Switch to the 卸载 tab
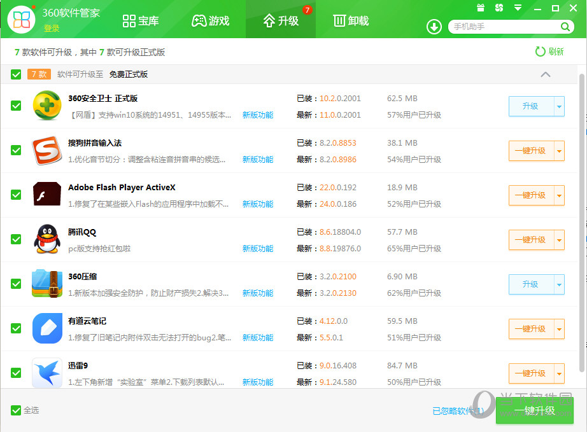This screenshot has height=432, width=587. click(x=350, y=20)
